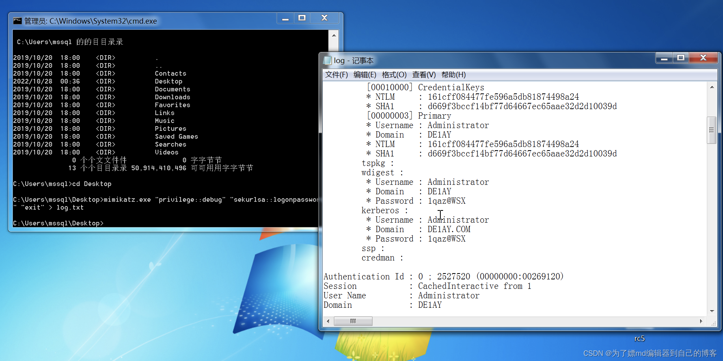Screen dimensions: 723x361
Task: Click the last Domain DE1AY line
Action: (x=382, y=305)
